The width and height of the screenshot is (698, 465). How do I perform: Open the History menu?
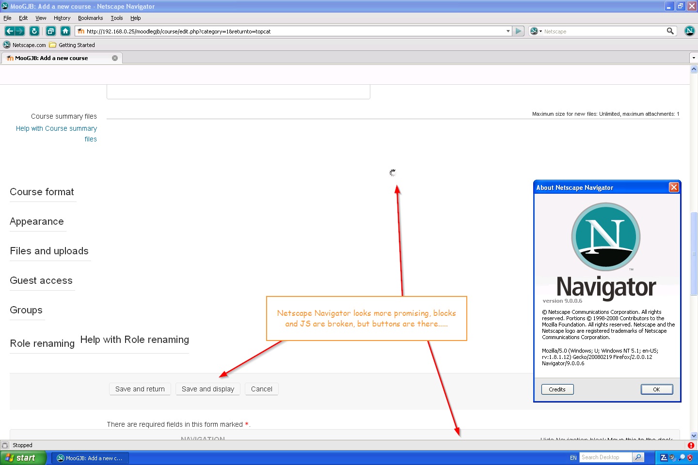(62, 18)
